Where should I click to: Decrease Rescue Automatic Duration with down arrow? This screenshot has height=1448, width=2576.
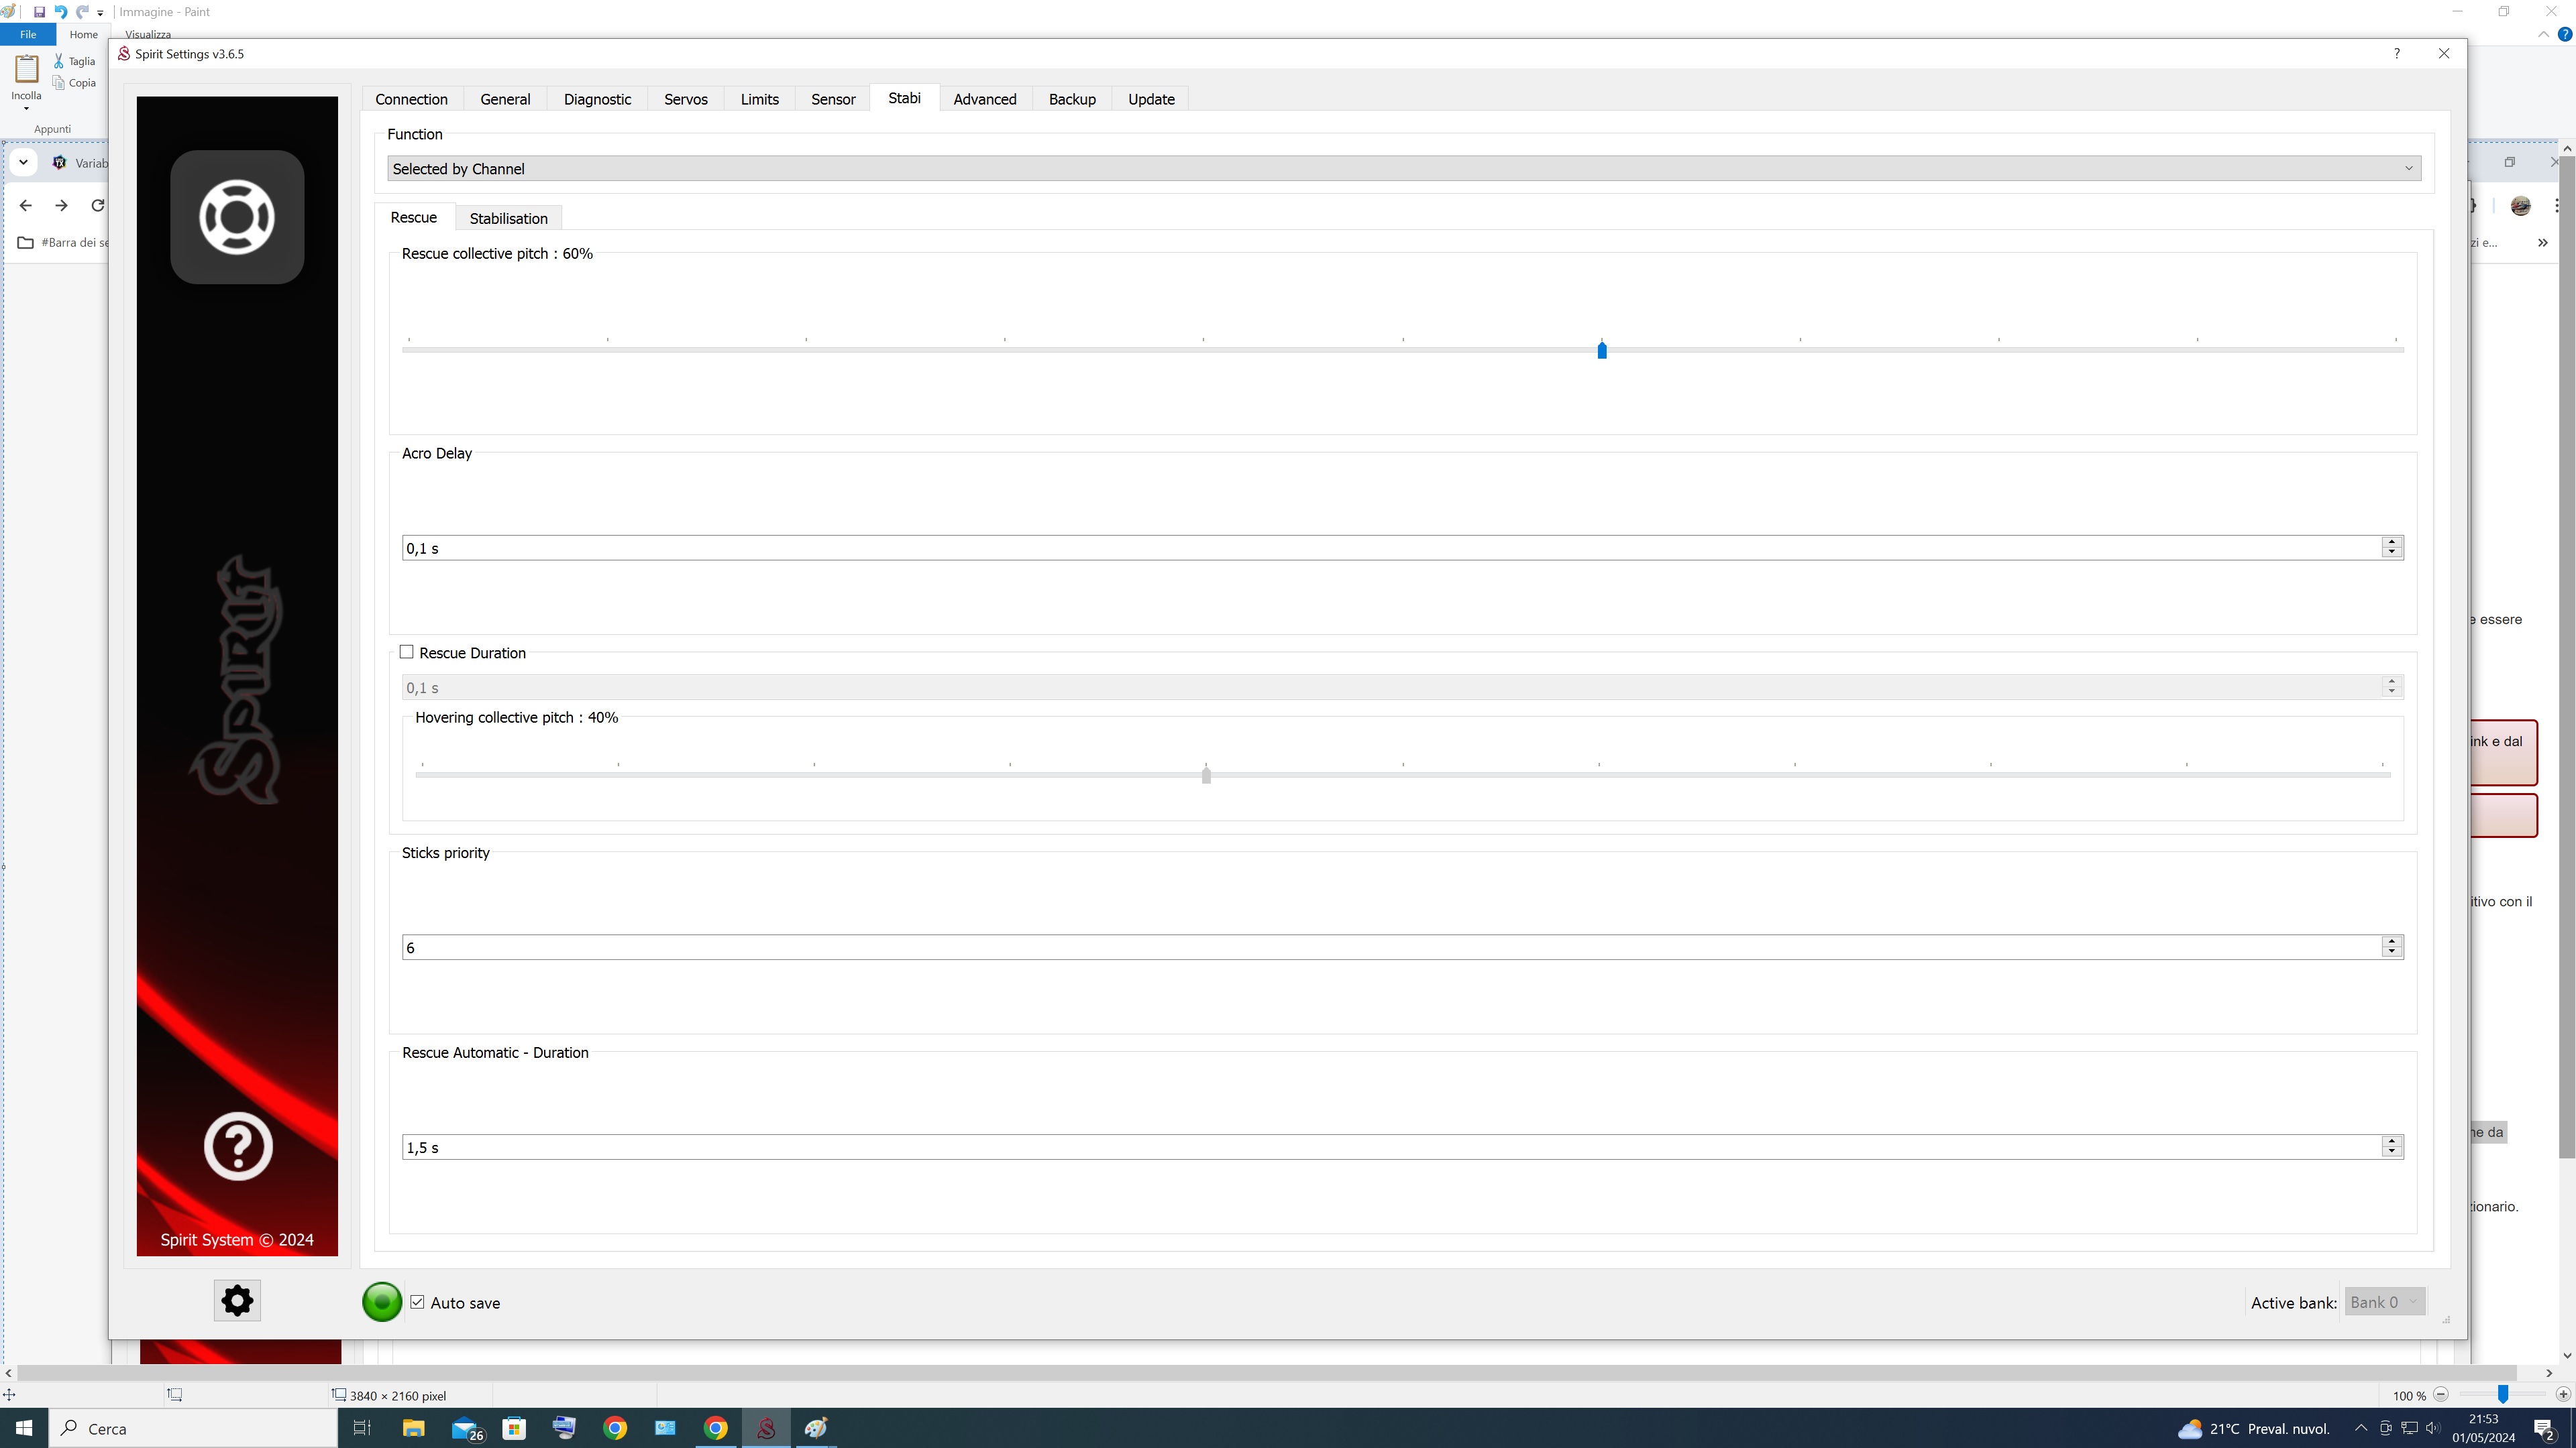[x=2391, y=1152]
